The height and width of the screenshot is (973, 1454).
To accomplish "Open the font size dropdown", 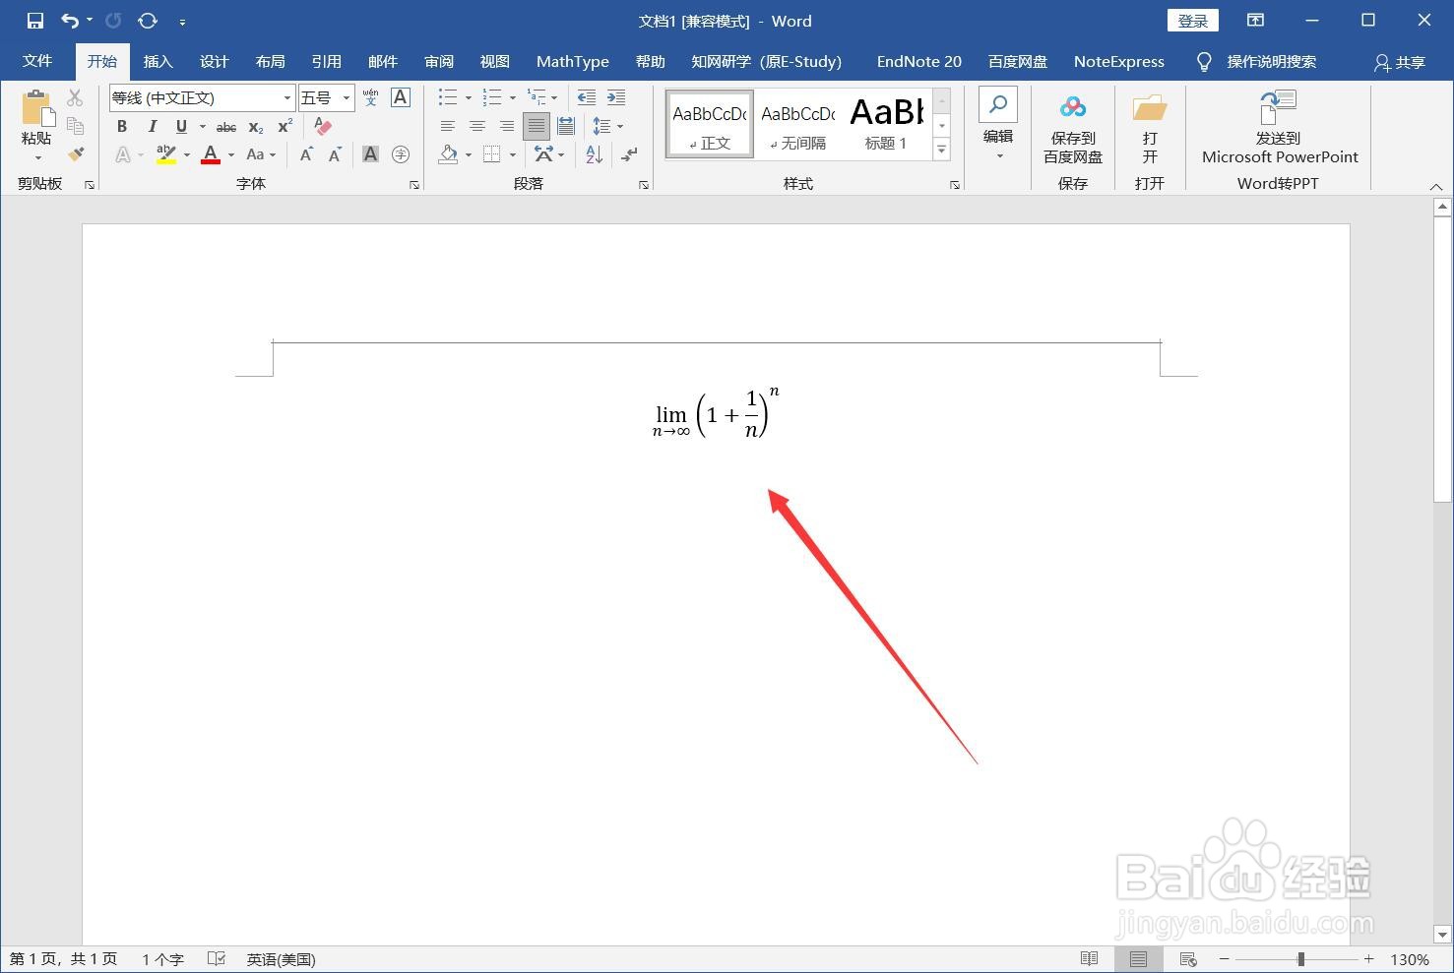I will tap(347, 97).
